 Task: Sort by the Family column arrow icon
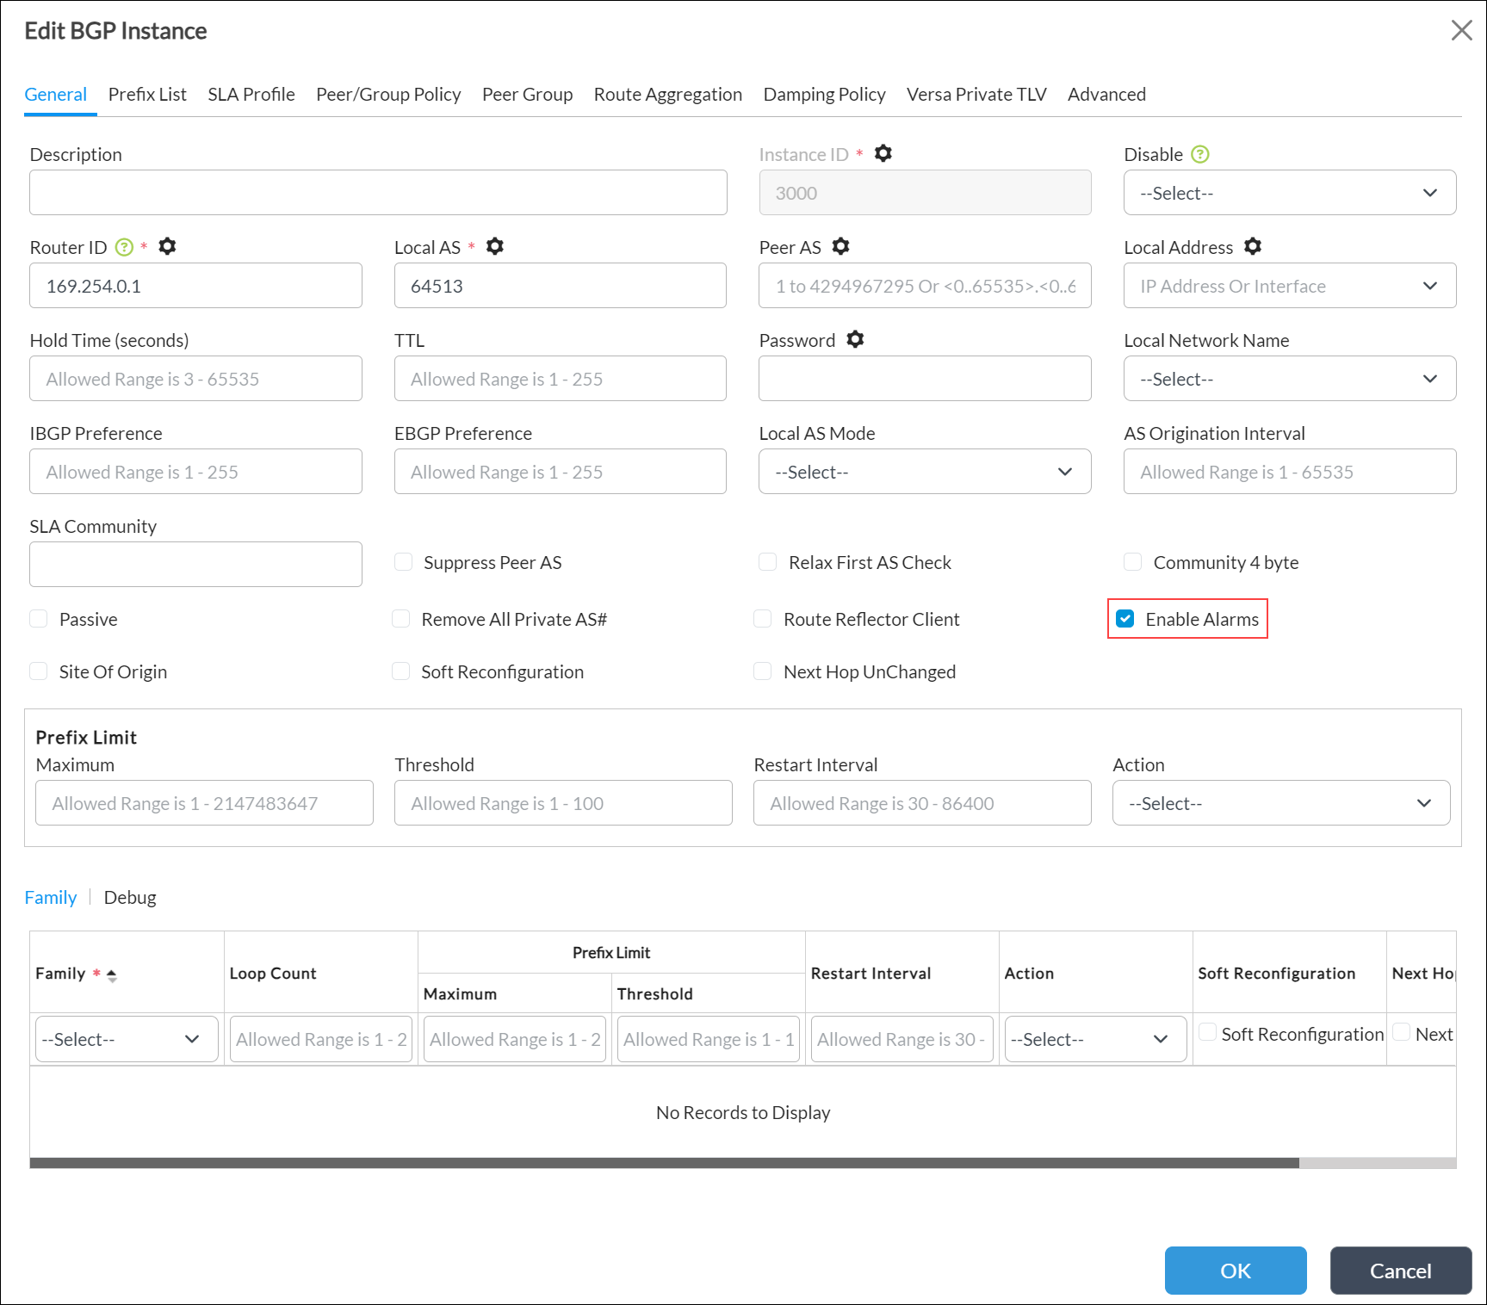pyautogui.click(x=112, y=974)
